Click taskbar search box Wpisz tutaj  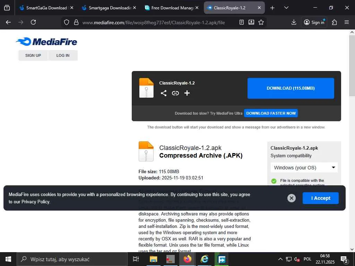[72, 259]
